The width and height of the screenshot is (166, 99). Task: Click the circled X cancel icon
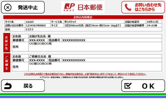pos(8,7)
